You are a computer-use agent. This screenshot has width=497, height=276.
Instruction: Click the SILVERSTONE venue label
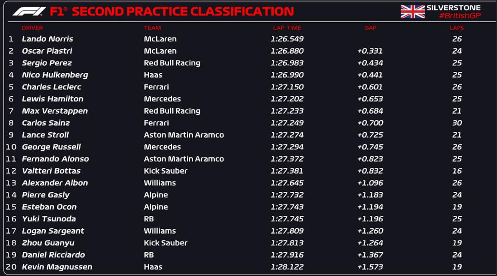pyautogui.click(x=454, y=8)
